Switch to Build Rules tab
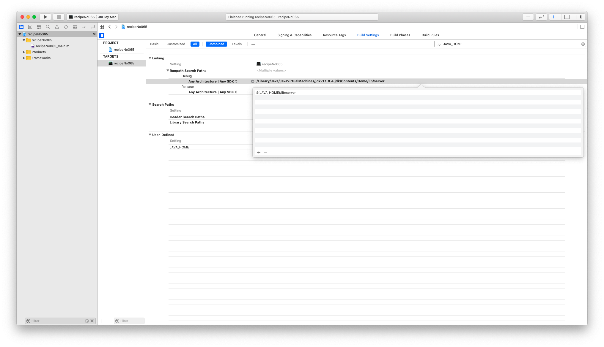This screenshot has height=347, width=604. click(430, 35)
